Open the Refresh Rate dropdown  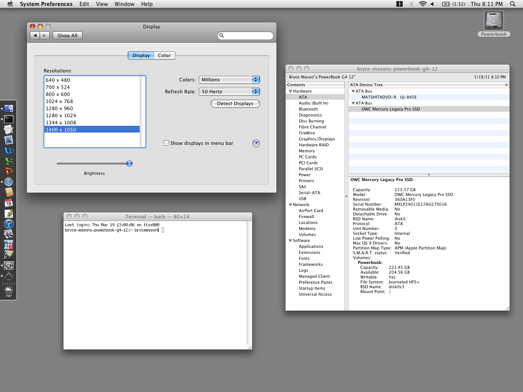(x=229, y=92)
